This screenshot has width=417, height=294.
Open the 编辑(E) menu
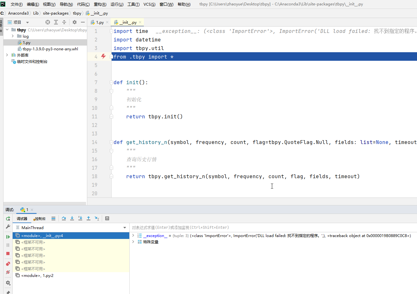pyautogui.click(x=33, y=4)
